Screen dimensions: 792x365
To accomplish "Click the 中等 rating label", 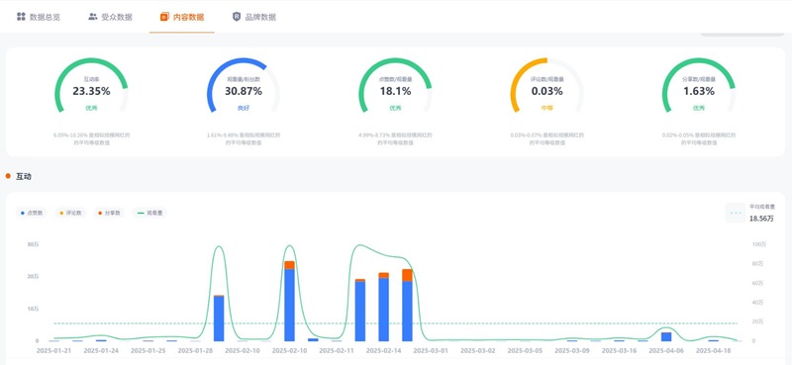I will coord(547,108).
